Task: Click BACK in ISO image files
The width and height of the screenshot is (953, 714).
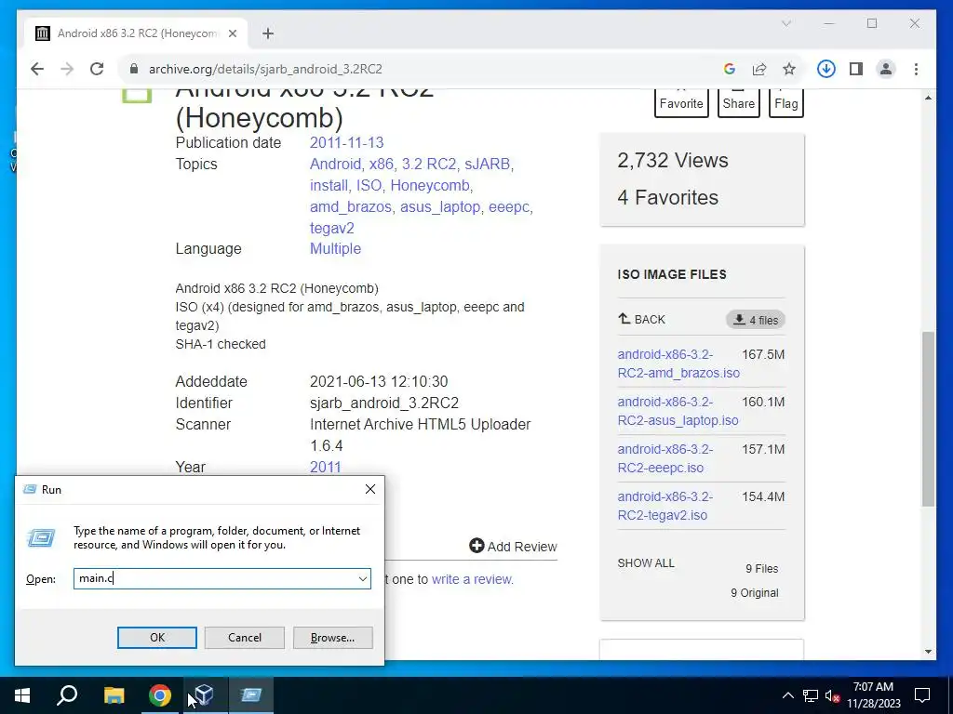Action: coord(641,320)
